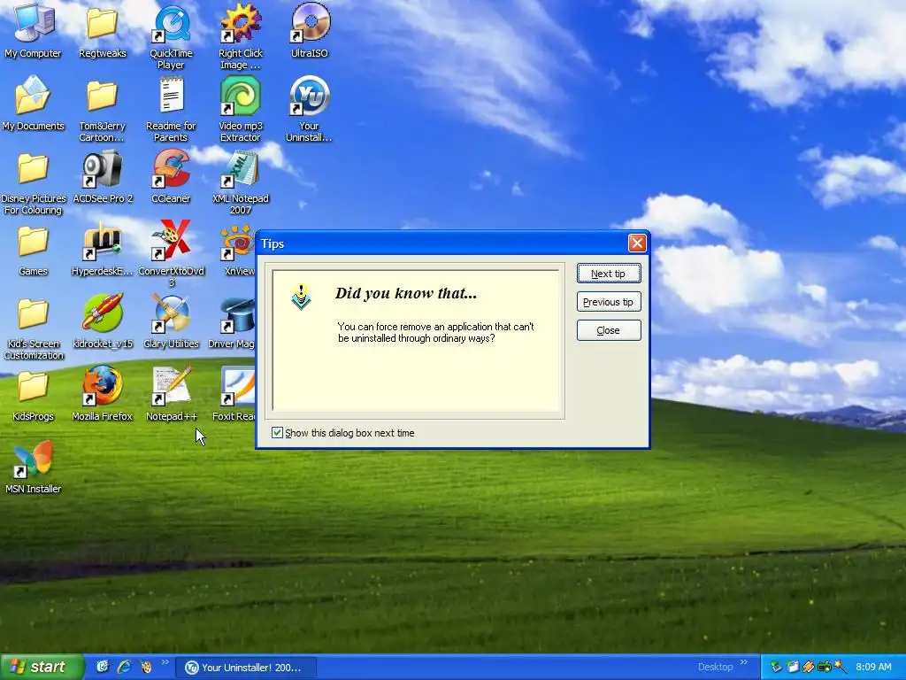Image resolution: width=906 pixels, height=680 pixels.
Task: Click the 'Did you know that...' heading
Action: pos(406,293)
